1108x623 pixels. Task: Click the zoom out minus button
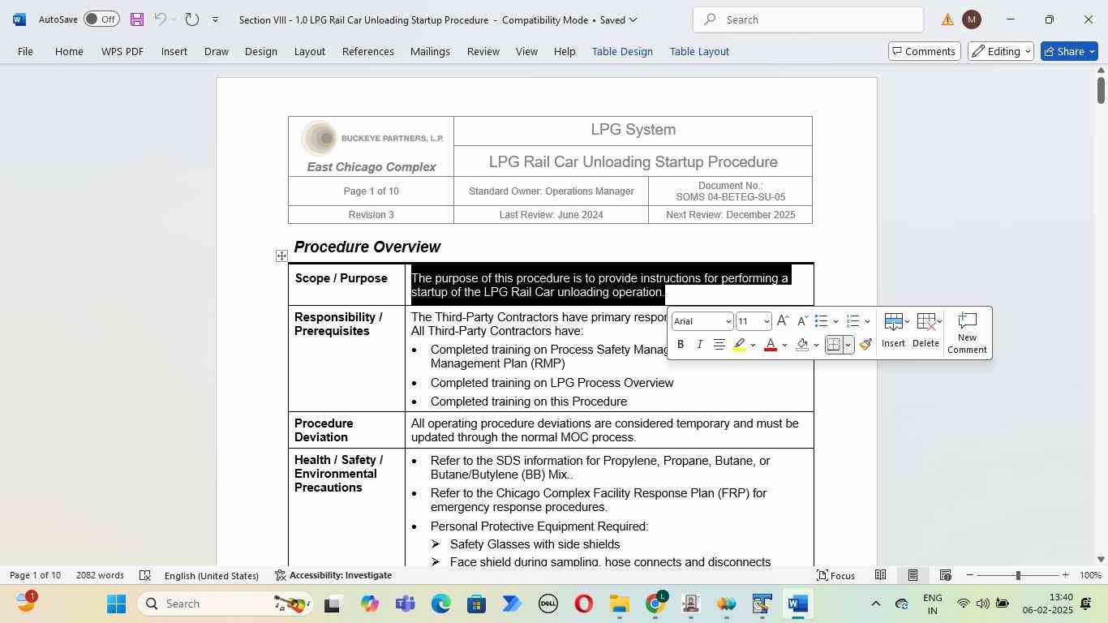tap(969, 575)
